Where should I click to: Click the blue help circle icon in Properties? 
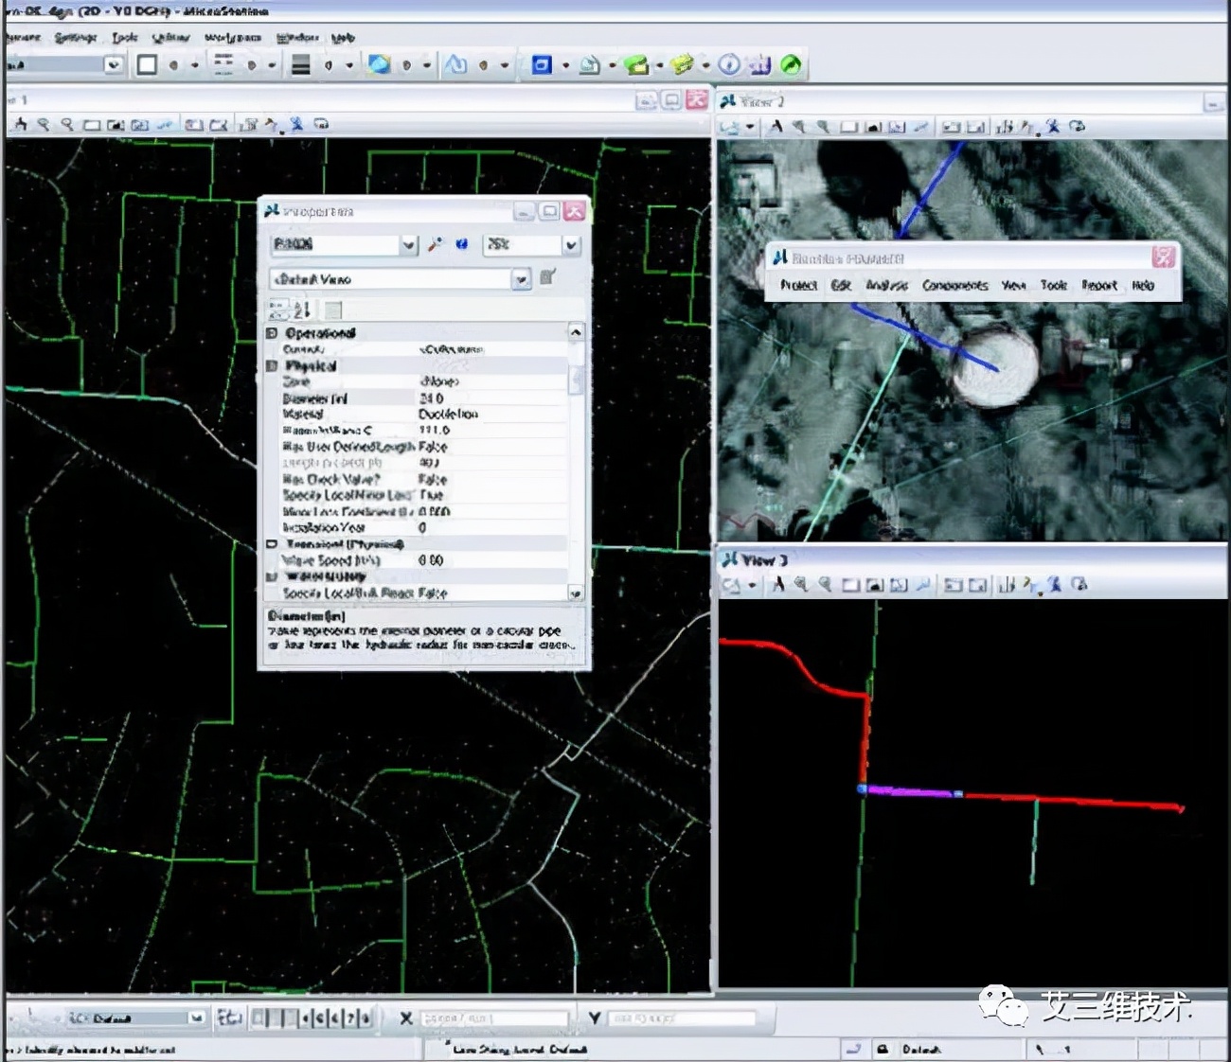pyautogui.click(x=461, y=245)
